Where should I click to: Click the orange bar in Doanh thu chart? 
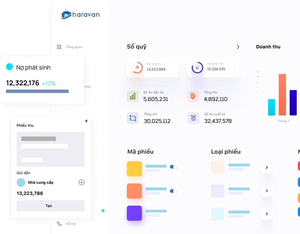click(282, 95)
